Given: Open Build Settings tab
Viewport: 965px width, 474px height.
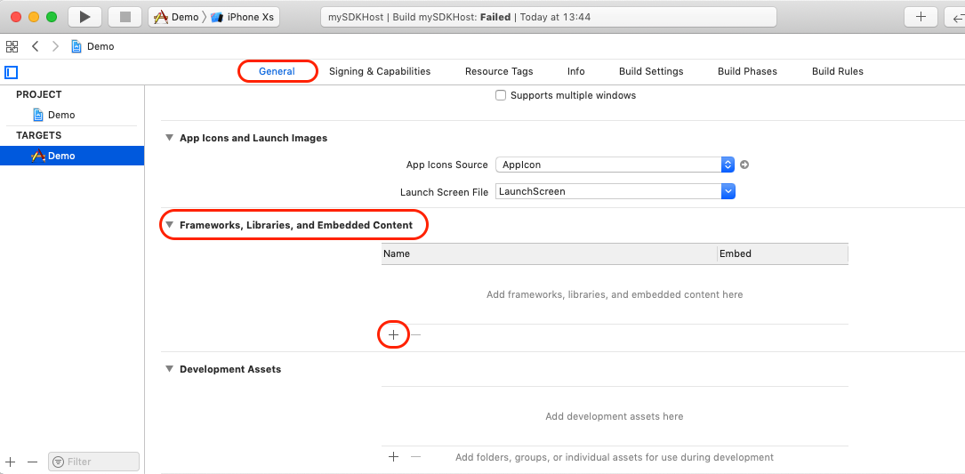Looking at the screenshot, I should click(651, 71).
